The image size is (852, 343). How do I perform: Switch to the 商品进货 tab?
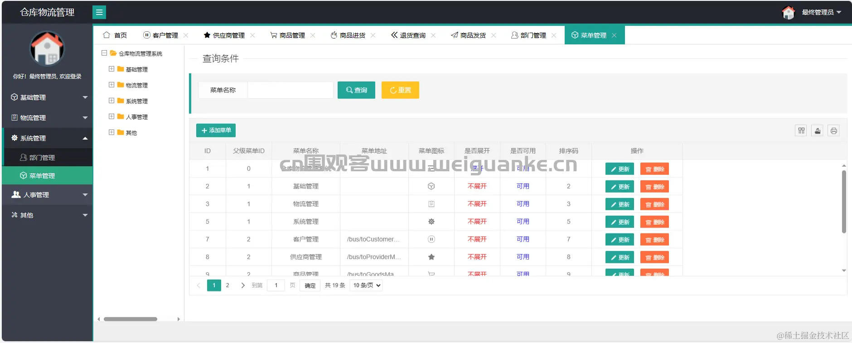pyautogui.click(x=348, y=35)
